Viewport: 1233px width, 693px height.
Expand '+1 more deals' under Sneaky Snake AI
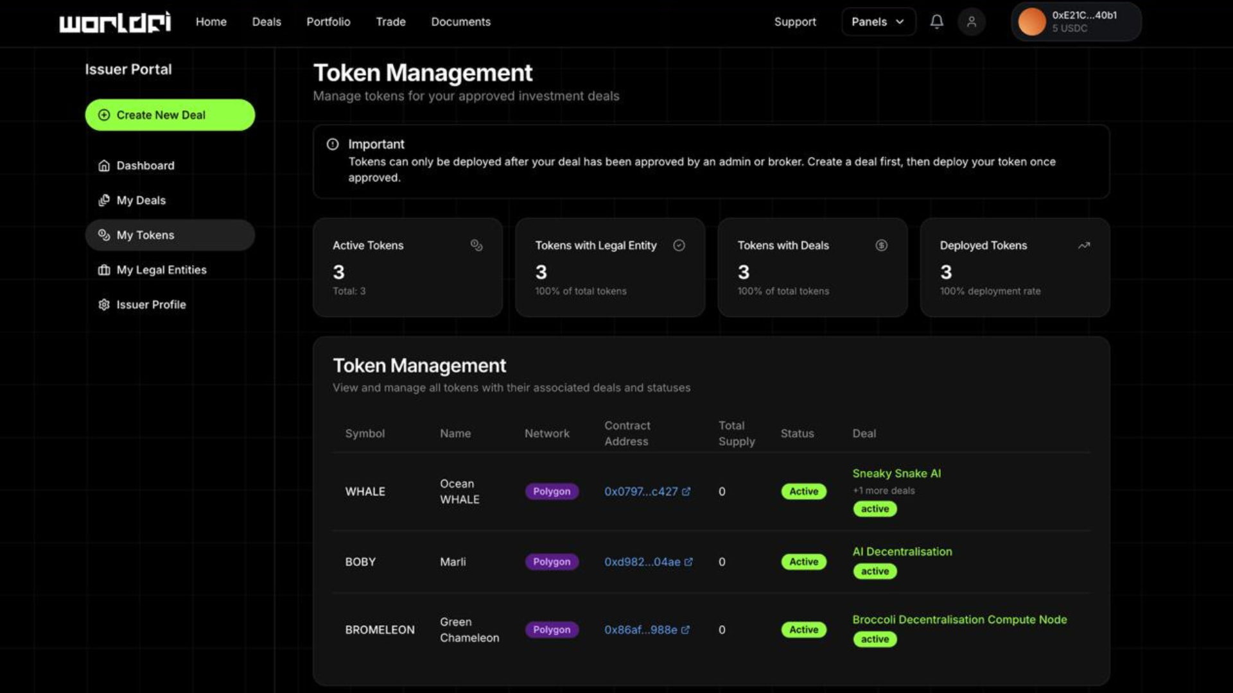click(x=884, y=491)
